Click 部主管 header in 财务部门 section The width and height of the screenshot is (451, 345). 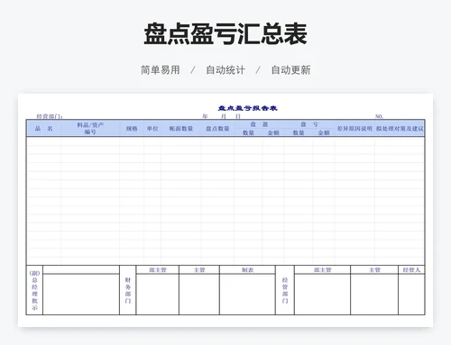point(158,270)
